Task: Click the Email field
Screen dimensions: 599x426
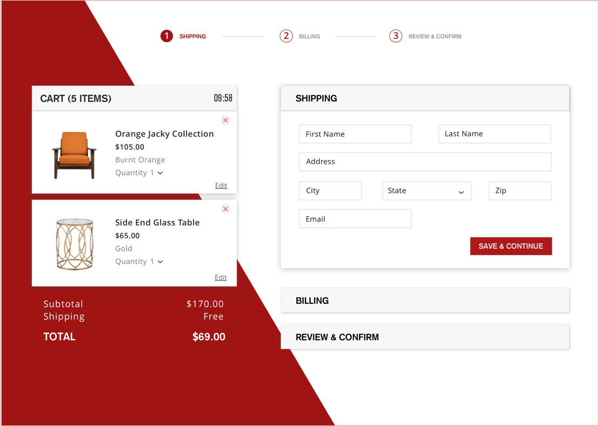Action: (355, 218)
